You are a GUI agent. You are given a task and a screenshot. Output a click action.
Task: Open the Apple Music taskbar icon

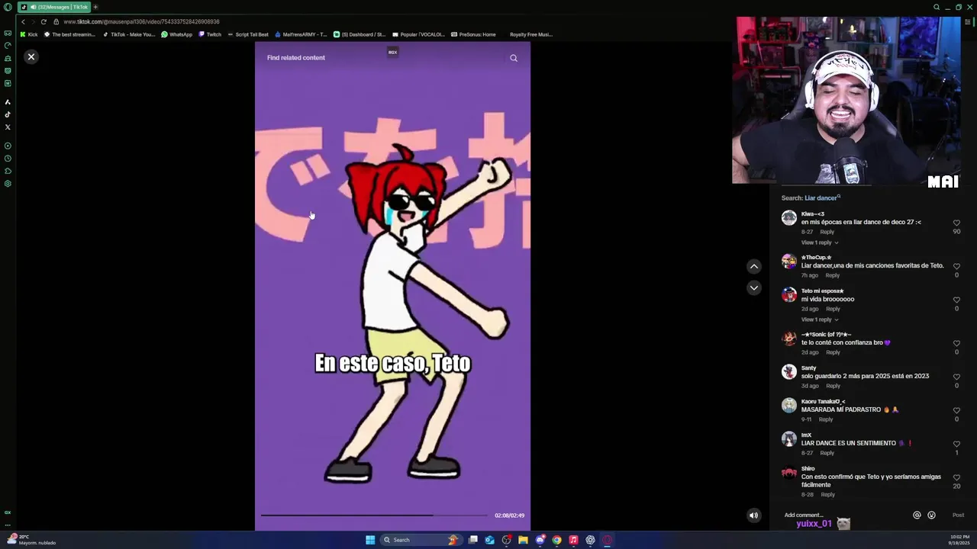573,540
